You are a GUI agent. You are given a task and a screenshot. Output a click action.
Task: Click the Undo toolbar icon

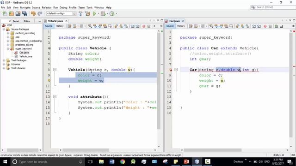[x=33, y=13]
